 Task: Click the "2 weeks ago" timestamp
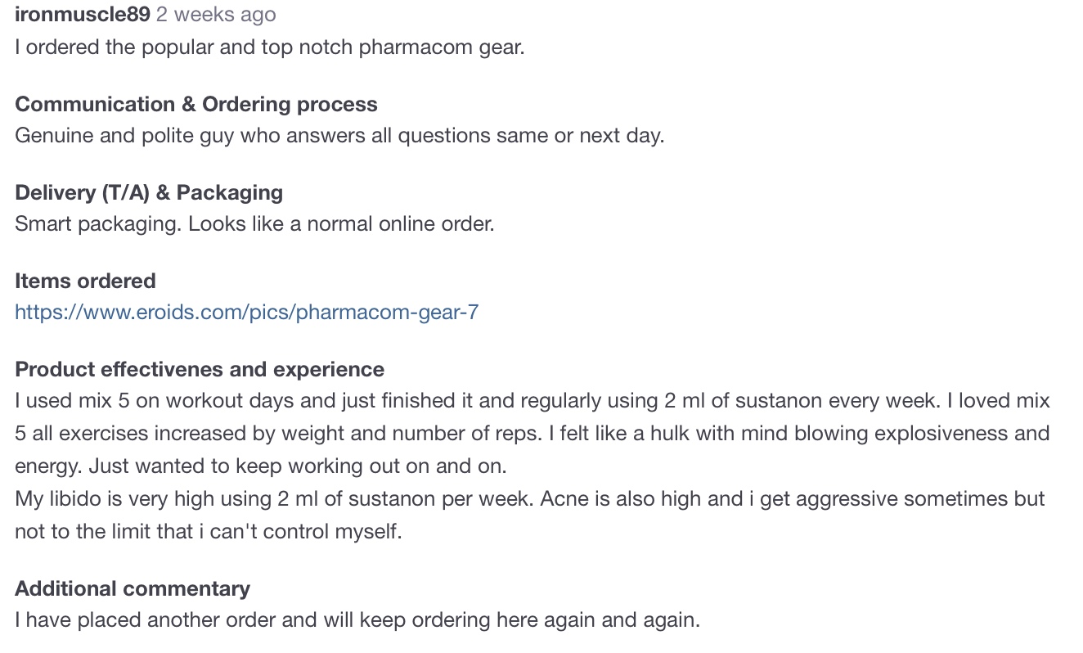[x=216, y=15]
